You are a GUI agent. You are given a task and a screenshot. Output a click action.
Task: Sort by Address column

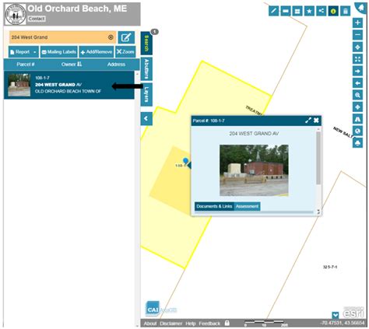[116, 65]
